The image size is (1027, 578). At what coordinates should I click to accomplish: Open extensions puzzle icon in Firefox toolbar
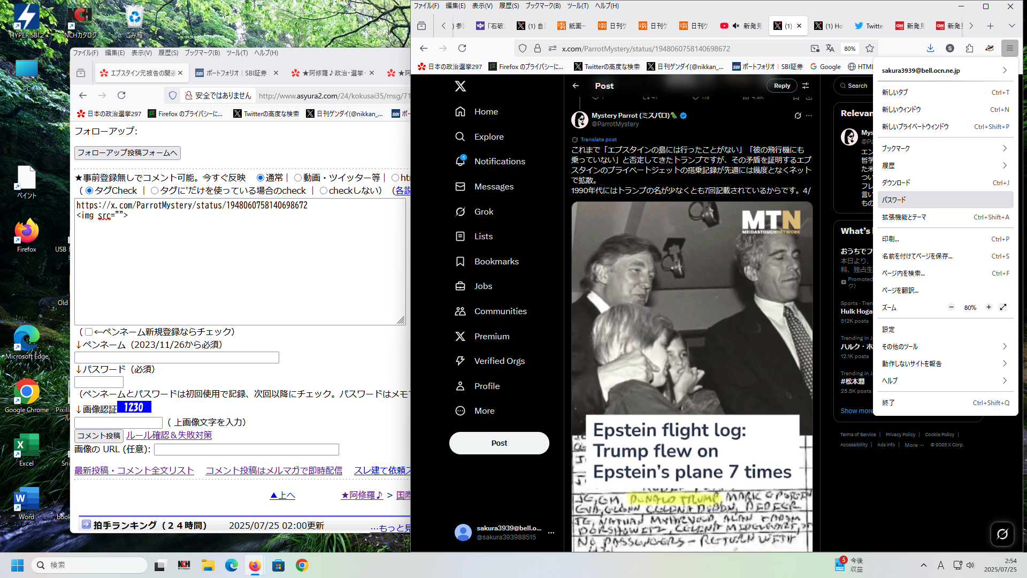(969, 48)
